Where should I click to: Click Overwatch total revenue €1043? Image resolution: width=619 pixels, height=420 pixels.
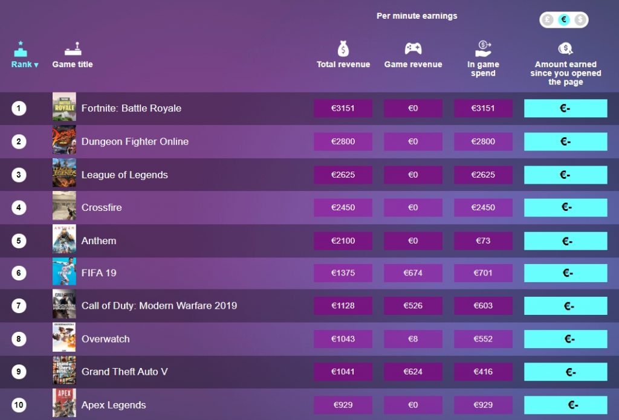click(x=343, y=338)
